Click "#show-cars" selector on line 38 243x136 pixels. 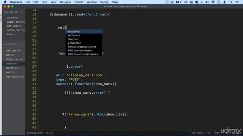[79, 114]
